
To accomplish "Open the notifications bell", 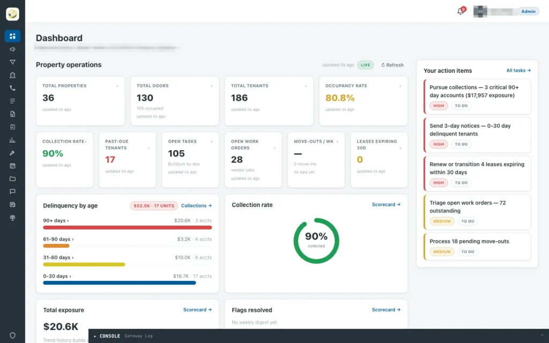I will tap(461, 11).
